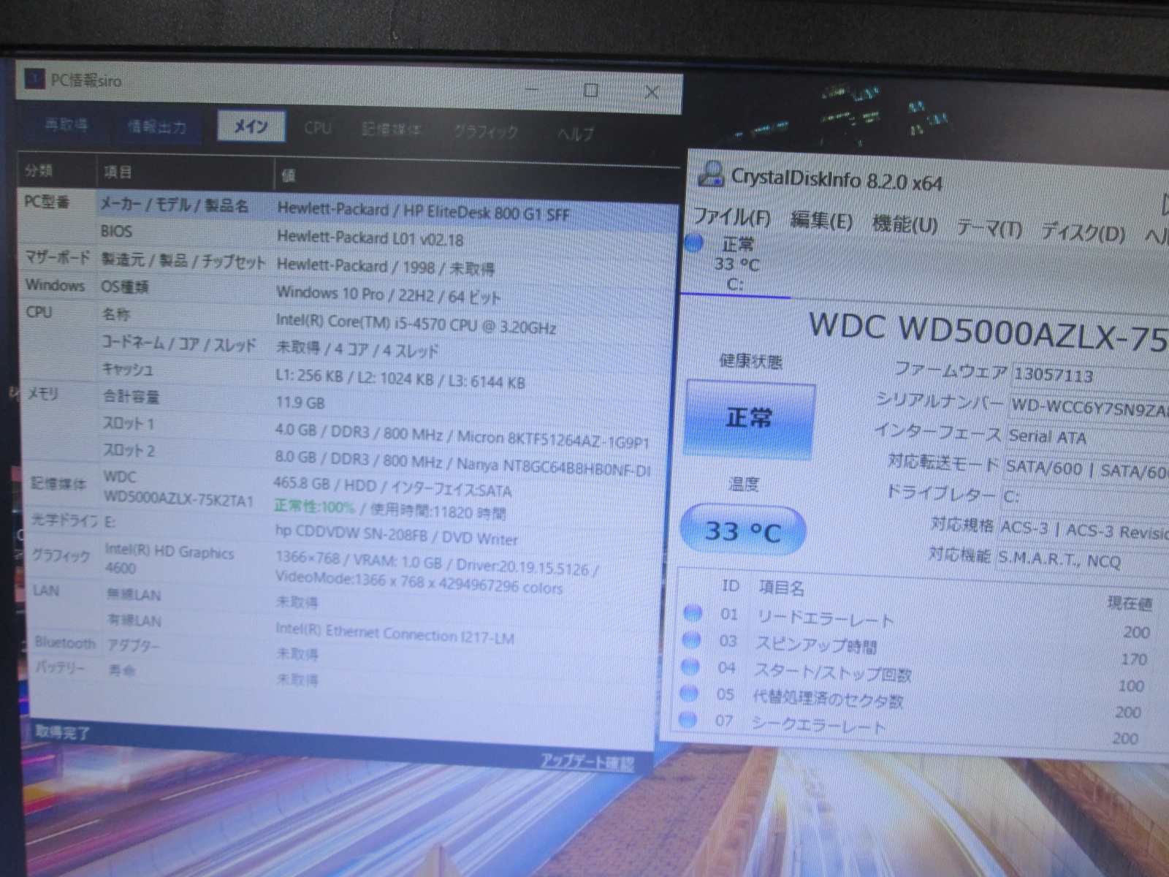Select the hp CDDVDW SN-208FB optical drive value
This screenshot has width=1169, height=877.
tap(396, 535)
